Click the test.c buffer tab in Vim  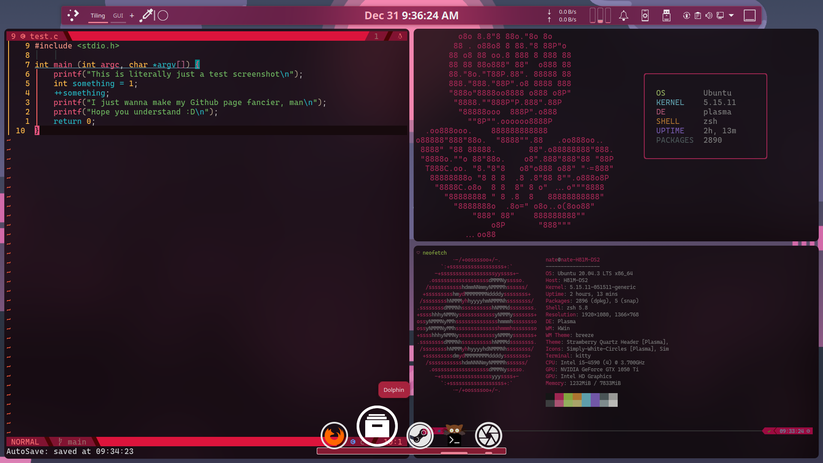point(43,36)
